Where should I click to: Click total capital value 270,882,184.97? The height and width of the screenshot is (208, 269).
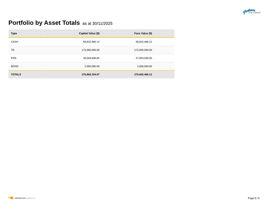[x=90, y=75]
